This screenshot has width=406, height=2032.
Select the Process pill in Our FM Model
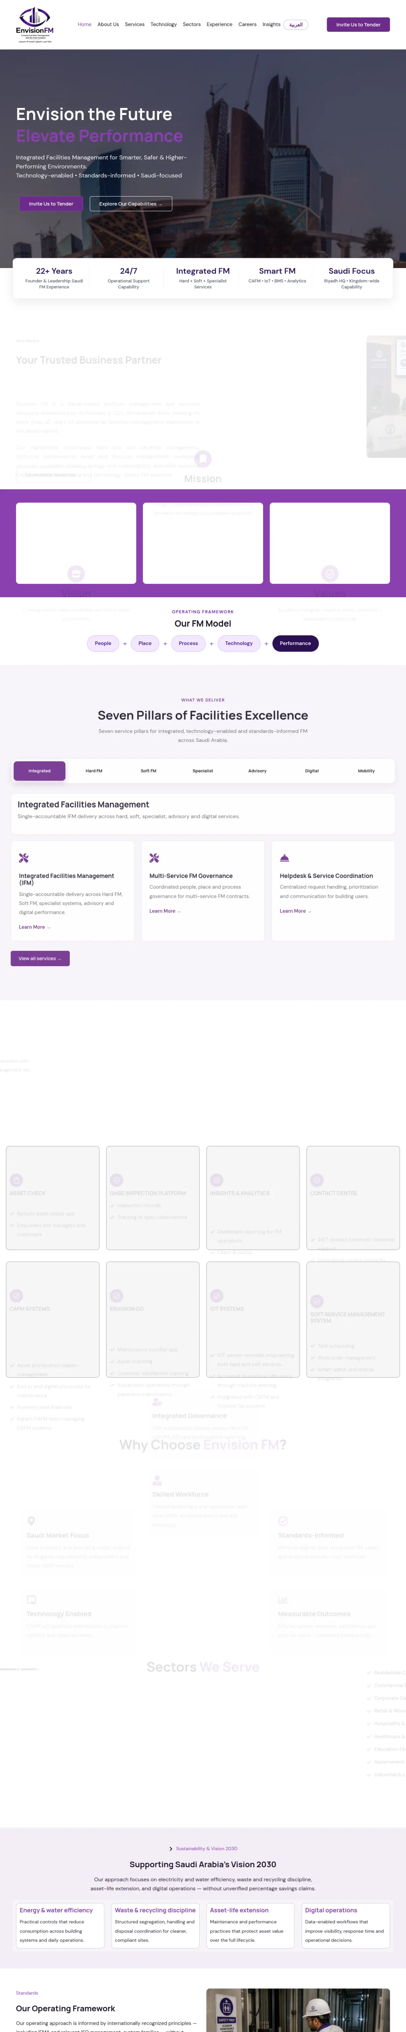(x=188, y=643)
